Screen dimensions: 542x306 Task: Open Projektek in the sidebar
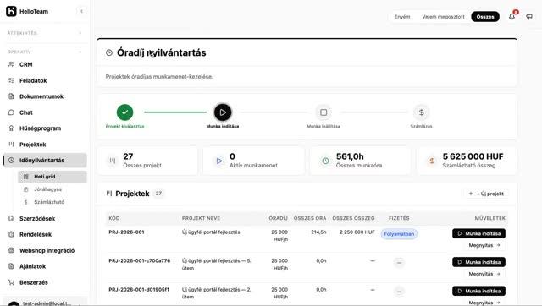[x=45, y=145]
